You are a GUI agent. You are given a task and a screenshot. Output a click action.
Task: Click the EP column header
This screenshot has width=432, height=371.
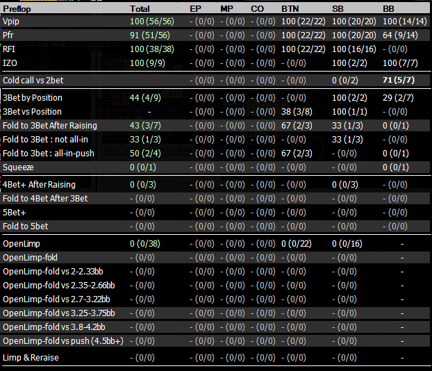[195, 9]
